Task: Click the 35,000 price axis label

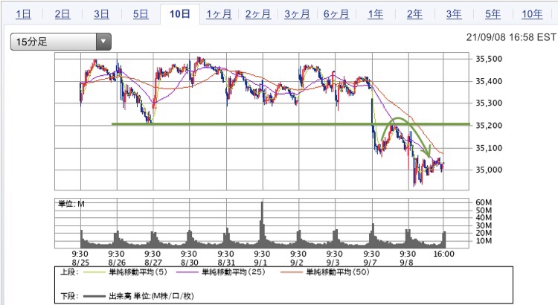Action: click(489, 170)
